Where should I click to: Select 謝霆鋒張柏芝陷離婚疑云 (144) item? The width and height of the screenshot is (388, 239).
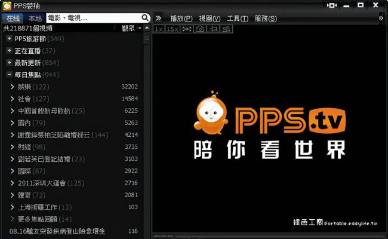click(63, 135)
